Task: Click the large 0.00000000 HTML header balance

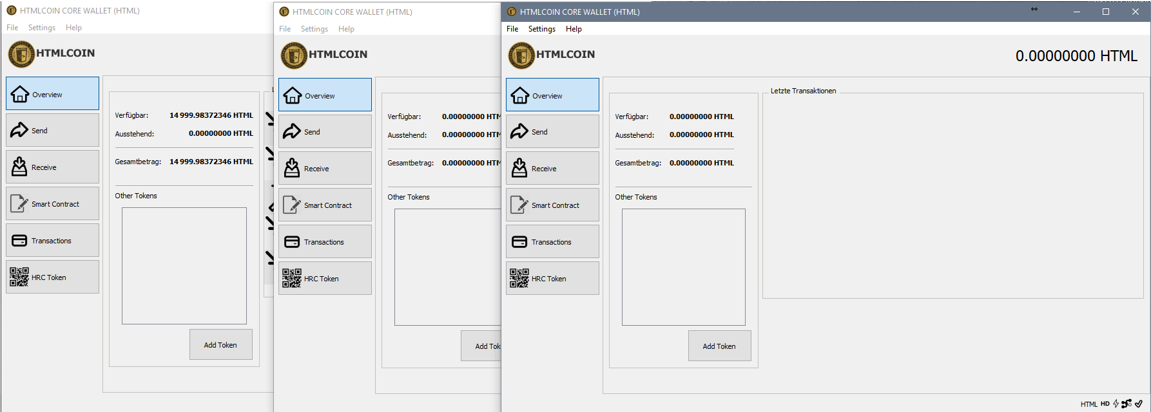Action: tap(1076, 56)
